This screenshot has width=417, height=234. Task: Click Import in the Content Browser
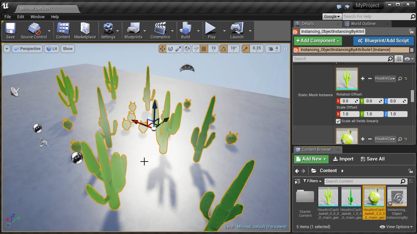pyautogui.click(x=343, y=159)
